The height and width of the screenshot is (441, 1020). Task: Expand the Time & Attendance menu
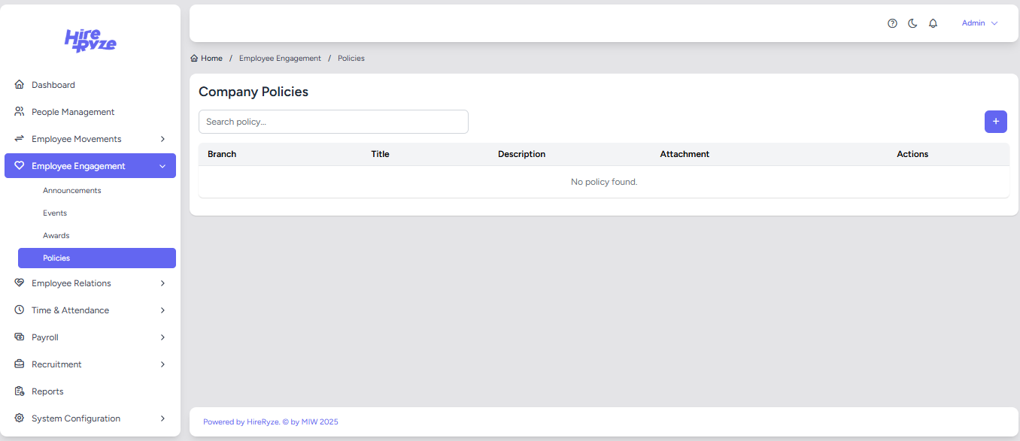coord(162,310)
